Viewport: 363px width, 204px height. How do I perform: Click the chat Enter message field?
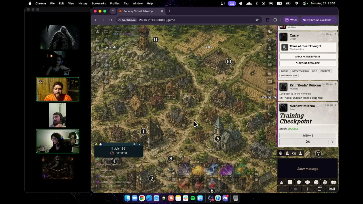click(x=308, y=169)
